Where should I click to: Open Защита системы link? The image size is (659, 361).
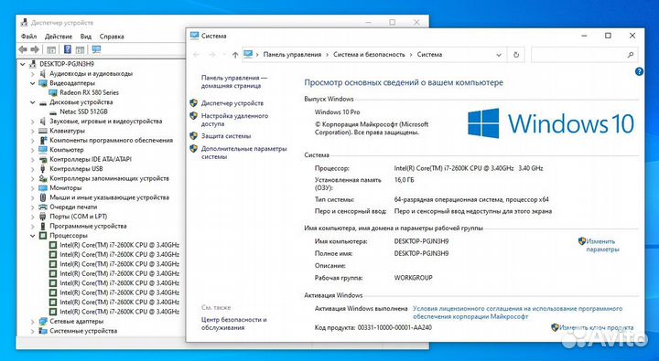(226, 136)
